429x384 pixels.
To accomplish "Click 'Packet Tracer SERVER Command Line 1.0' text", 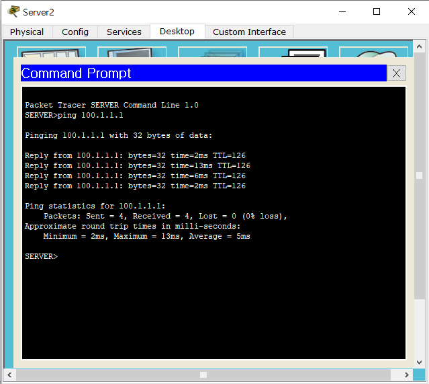I will point(111,105).
